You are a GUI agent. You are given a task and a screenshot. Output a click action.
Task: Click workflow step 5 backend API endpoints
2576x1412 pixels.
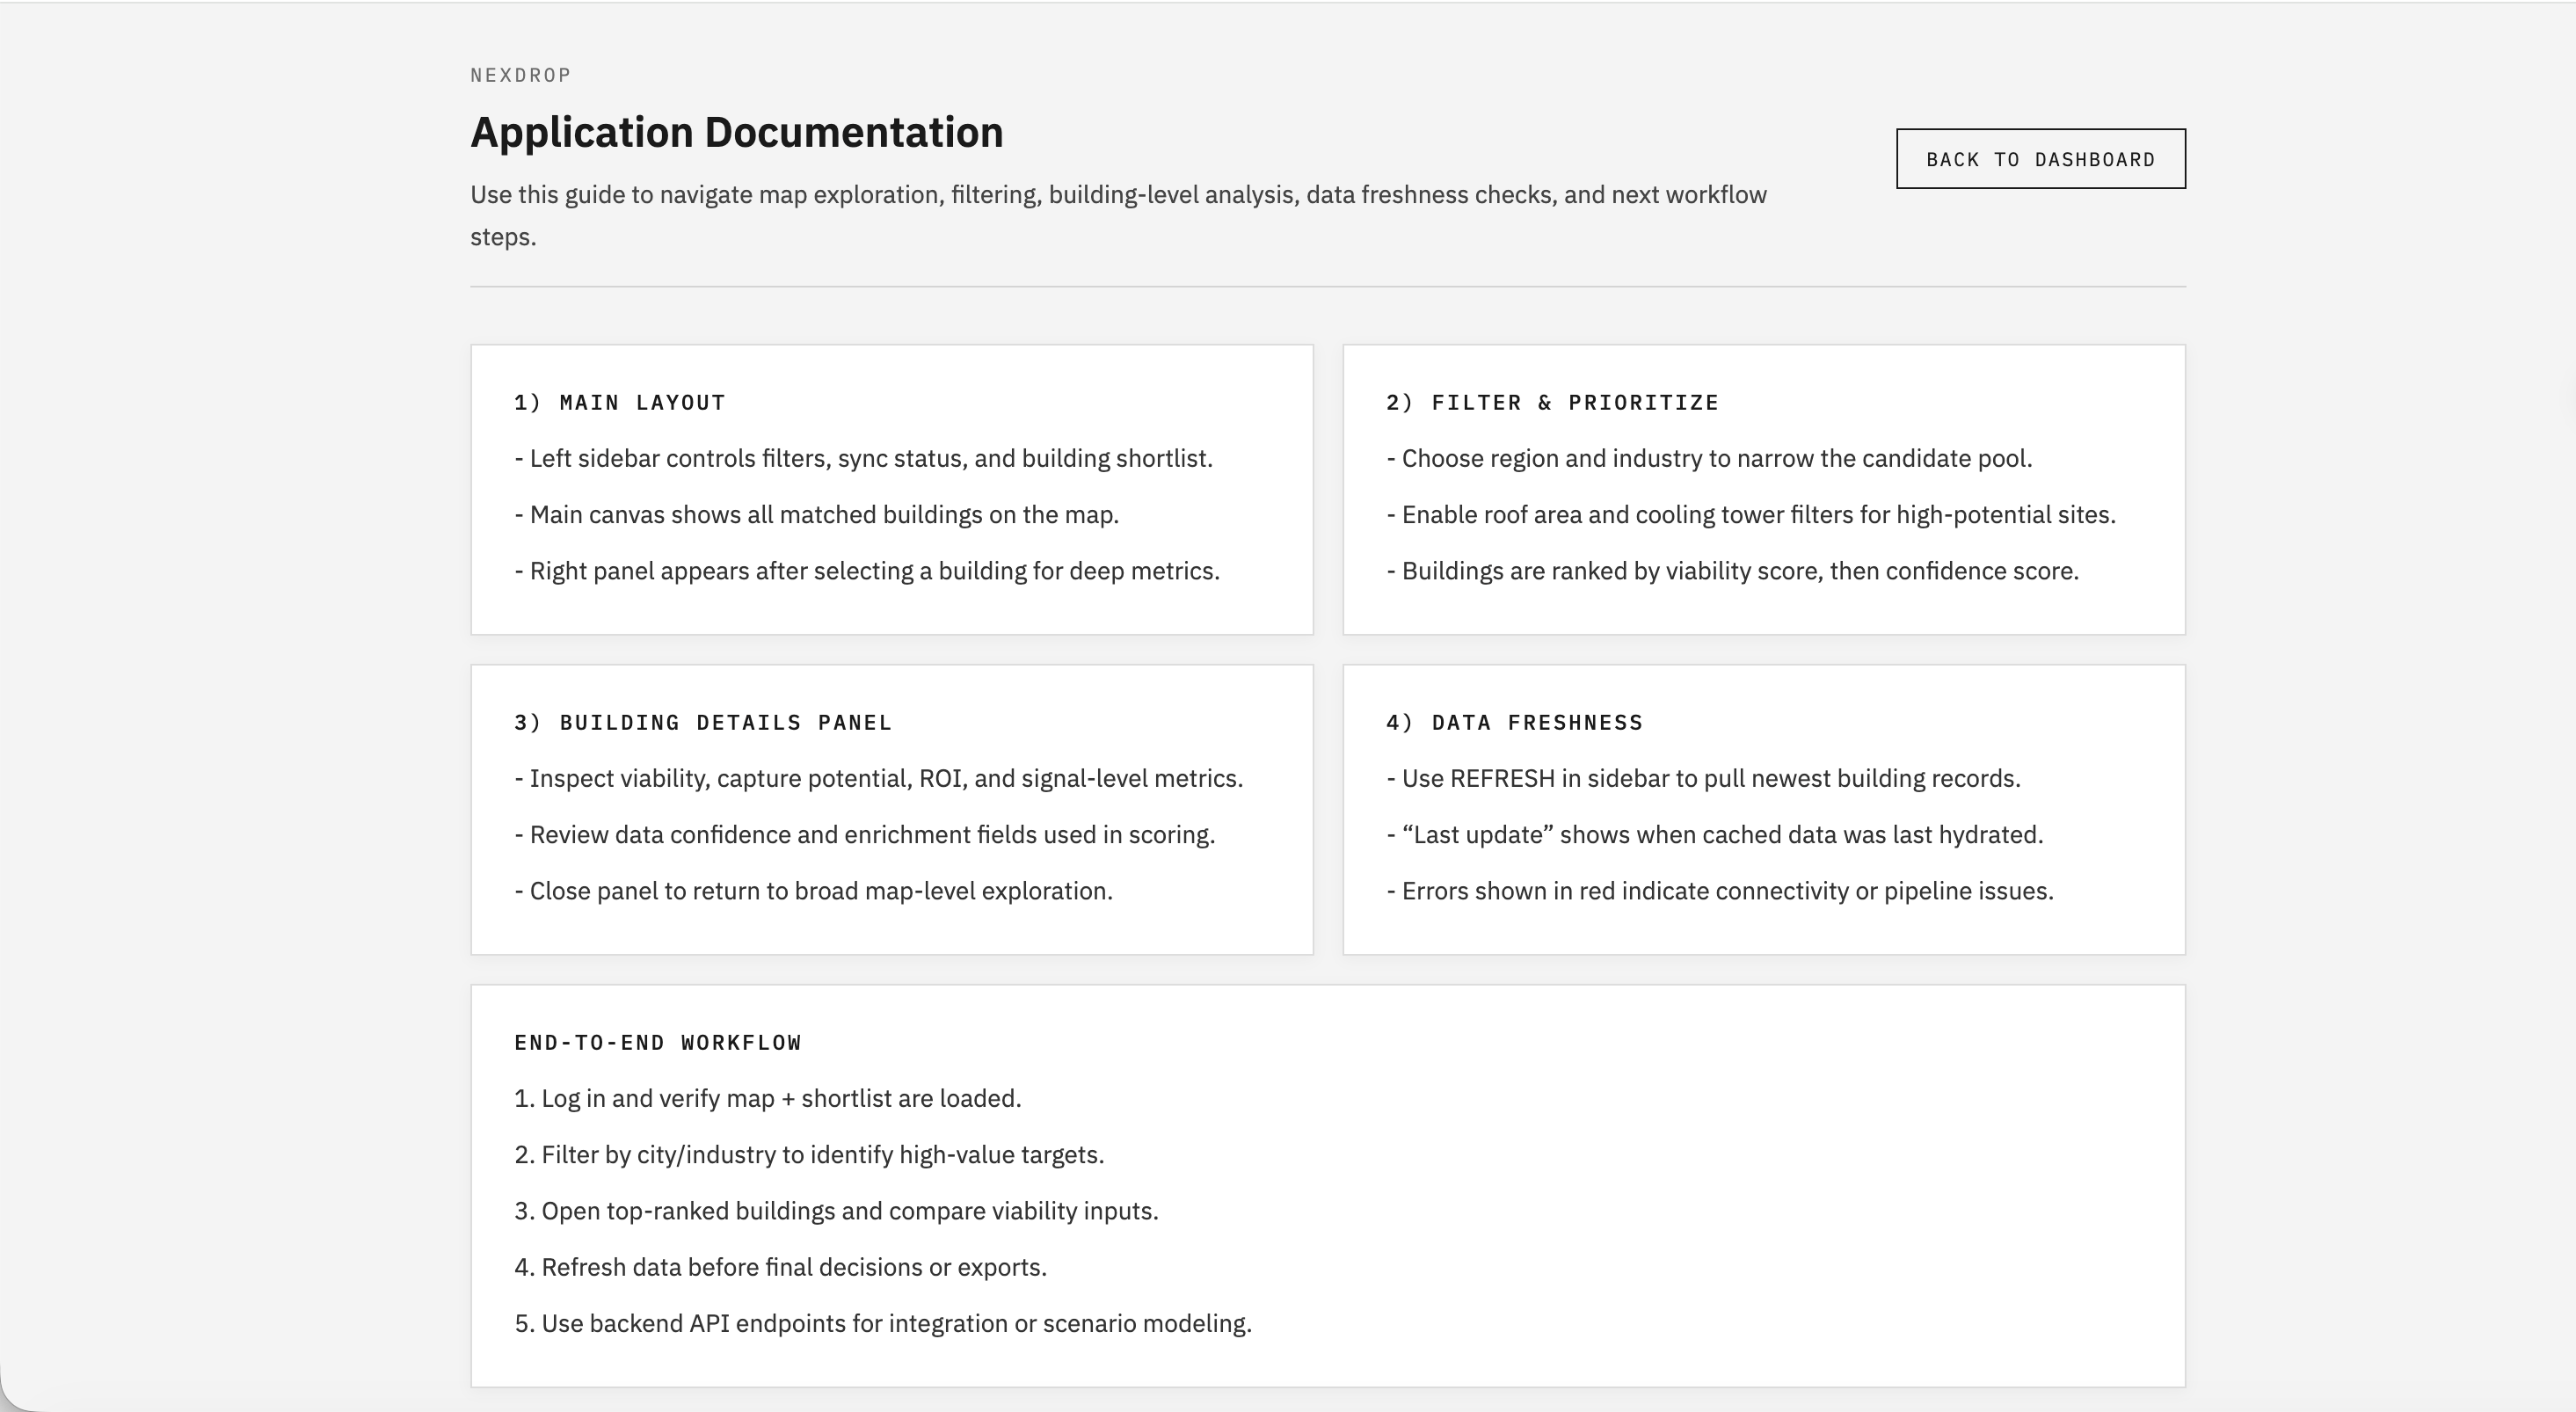tap(882, 1324)
